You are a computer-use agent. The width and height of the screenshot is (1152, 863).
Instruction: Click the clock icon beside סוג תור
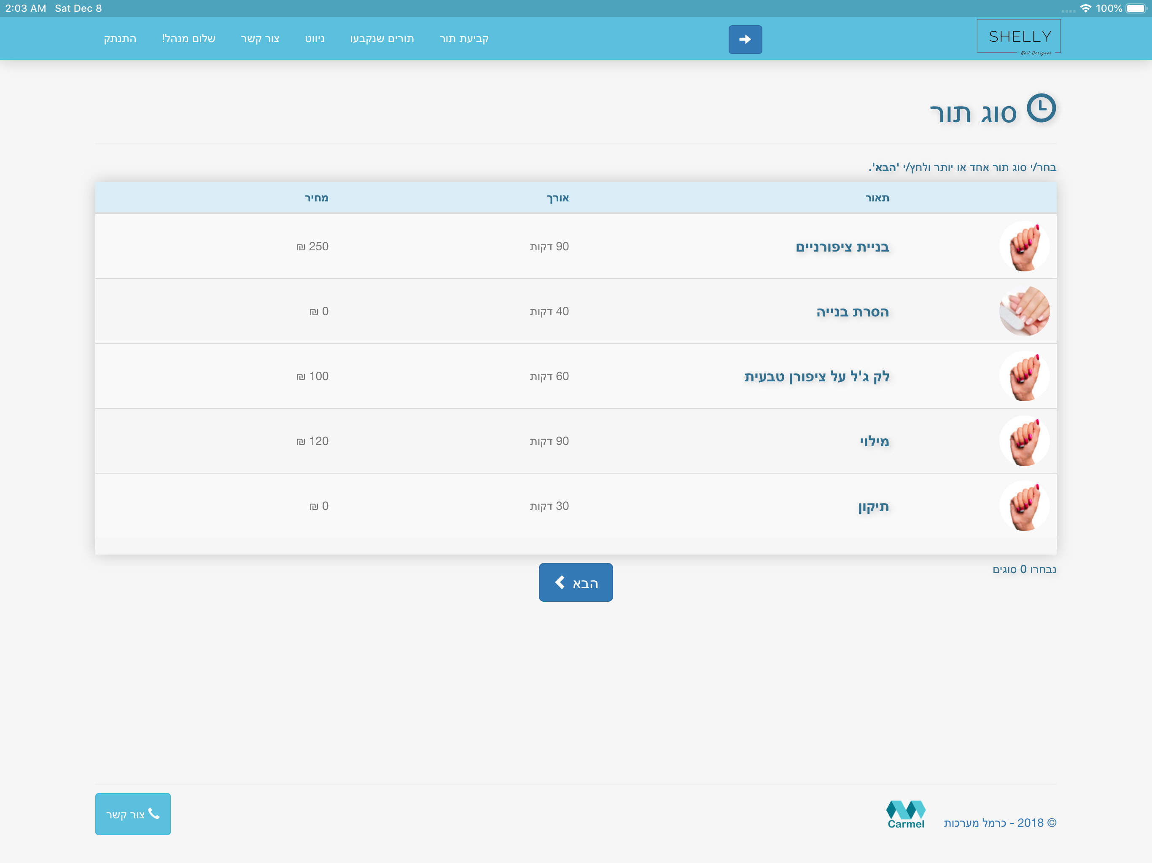click(x=1041, y=108)
